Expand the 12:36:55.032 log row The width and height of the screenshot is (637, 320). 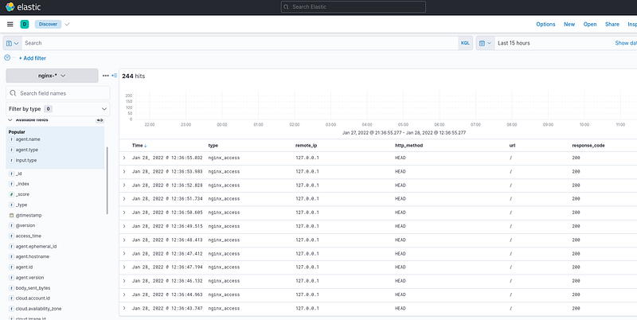(124, 158)
